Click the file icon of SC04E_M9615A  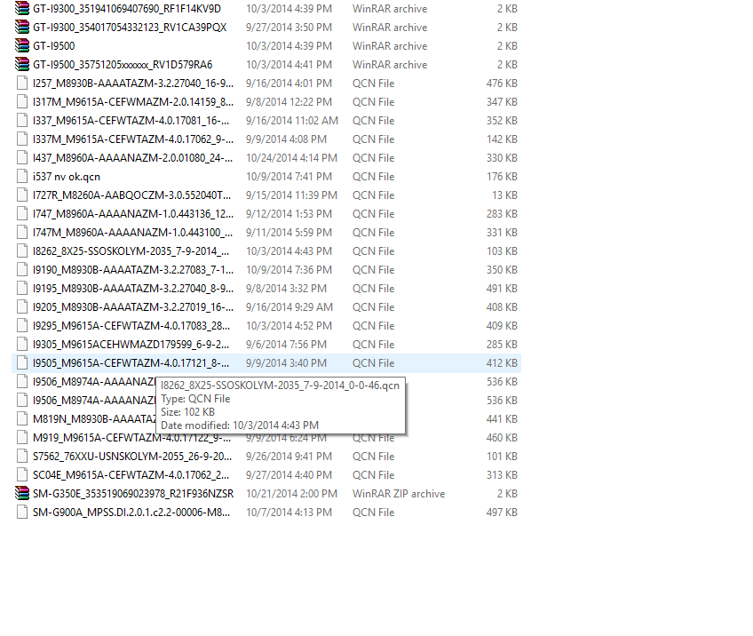22,475
